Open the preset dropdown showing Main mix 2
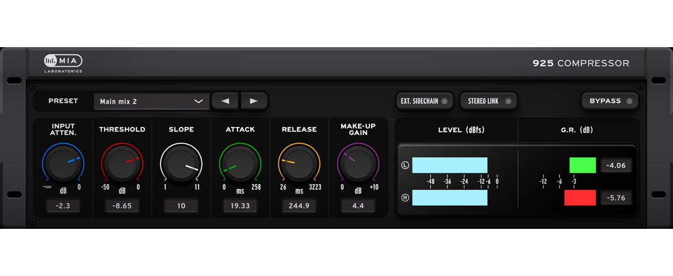Viewport: 673px width, 276px height. [151, 102]
